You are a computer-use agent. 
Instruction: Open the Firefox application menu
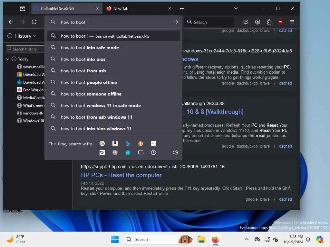(292, 22)
